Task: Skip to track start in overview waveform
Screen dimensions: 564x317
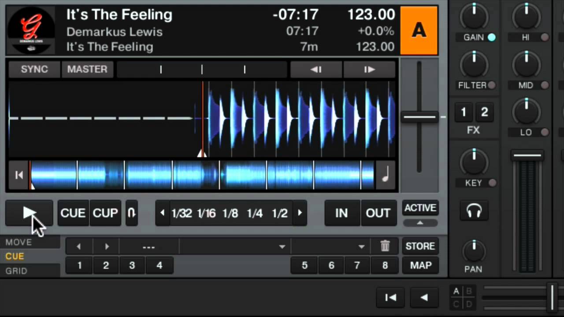Action: tap(19, 175)
